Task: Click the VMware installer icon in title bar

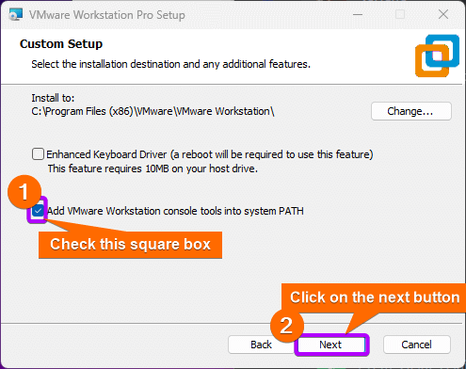Action: click(x=16, y=14)
